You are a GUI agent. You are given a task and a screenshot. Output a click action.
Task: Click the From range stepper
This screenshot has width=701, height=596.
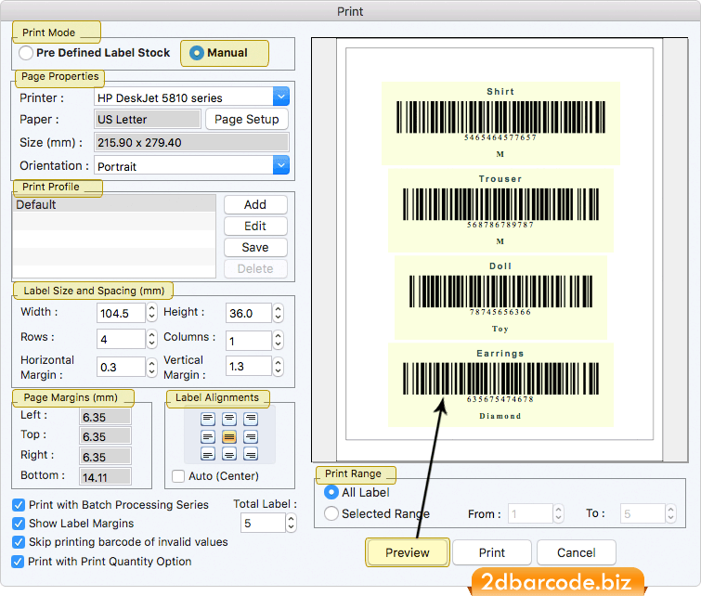tap(558, 513)
